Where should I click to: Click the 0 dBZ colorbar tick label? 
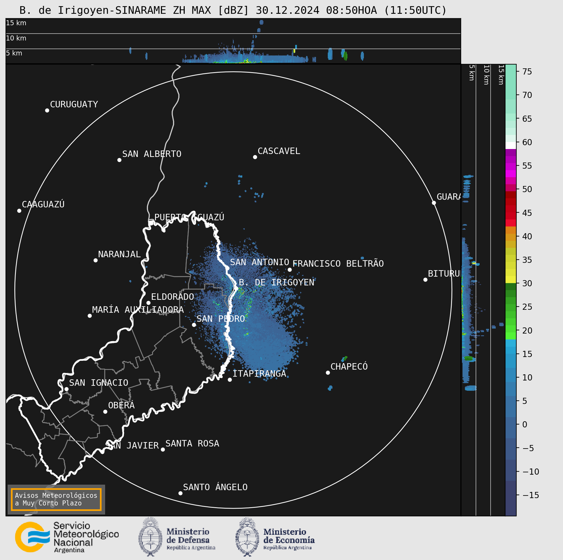(x=525, y=424)
